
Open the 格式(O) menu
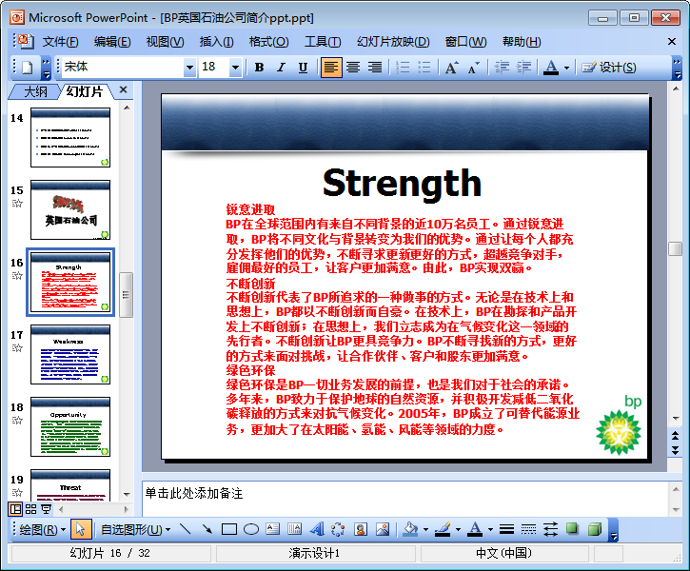pyautogui.click(x=268, y=42)
